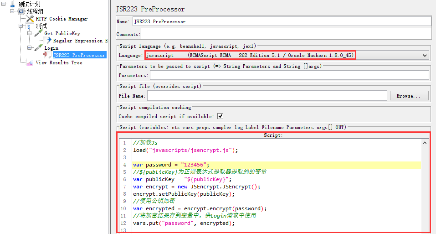
Task: Click the line var password = "123456"
Action: point(171,165)
